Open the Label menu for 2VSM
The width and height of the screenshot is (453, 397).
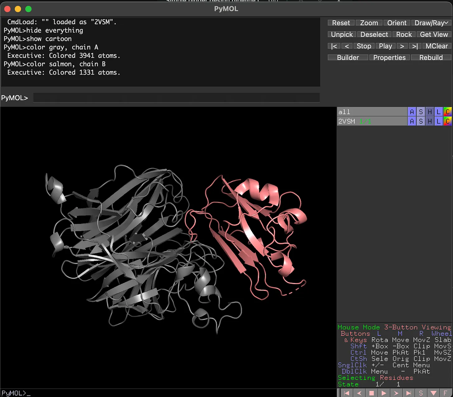point(438,121)
